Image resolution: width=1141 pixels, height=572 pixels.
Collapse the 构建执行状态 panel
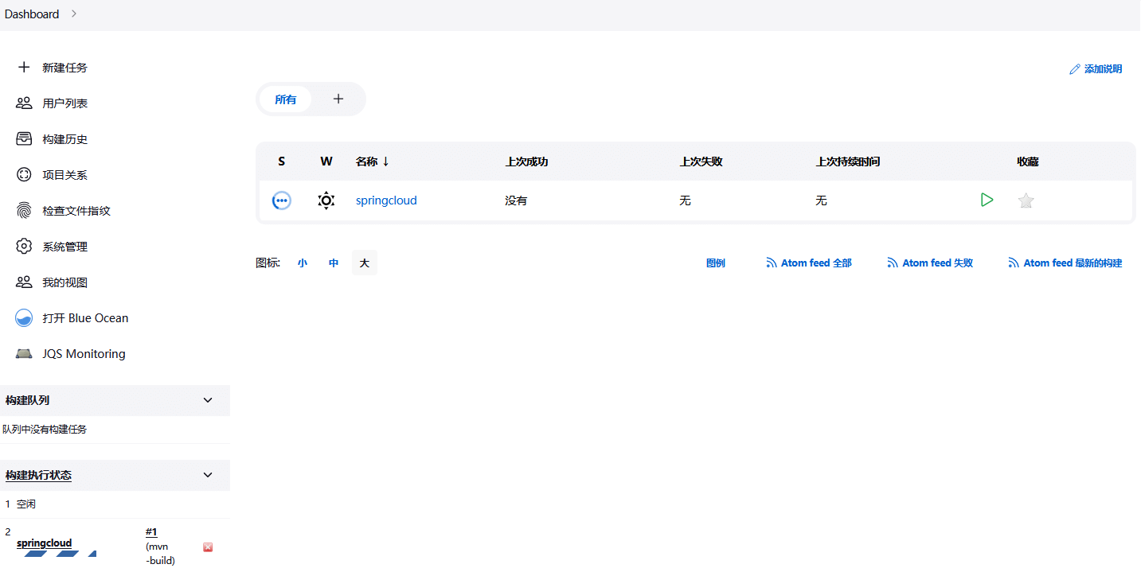point(208,475)
